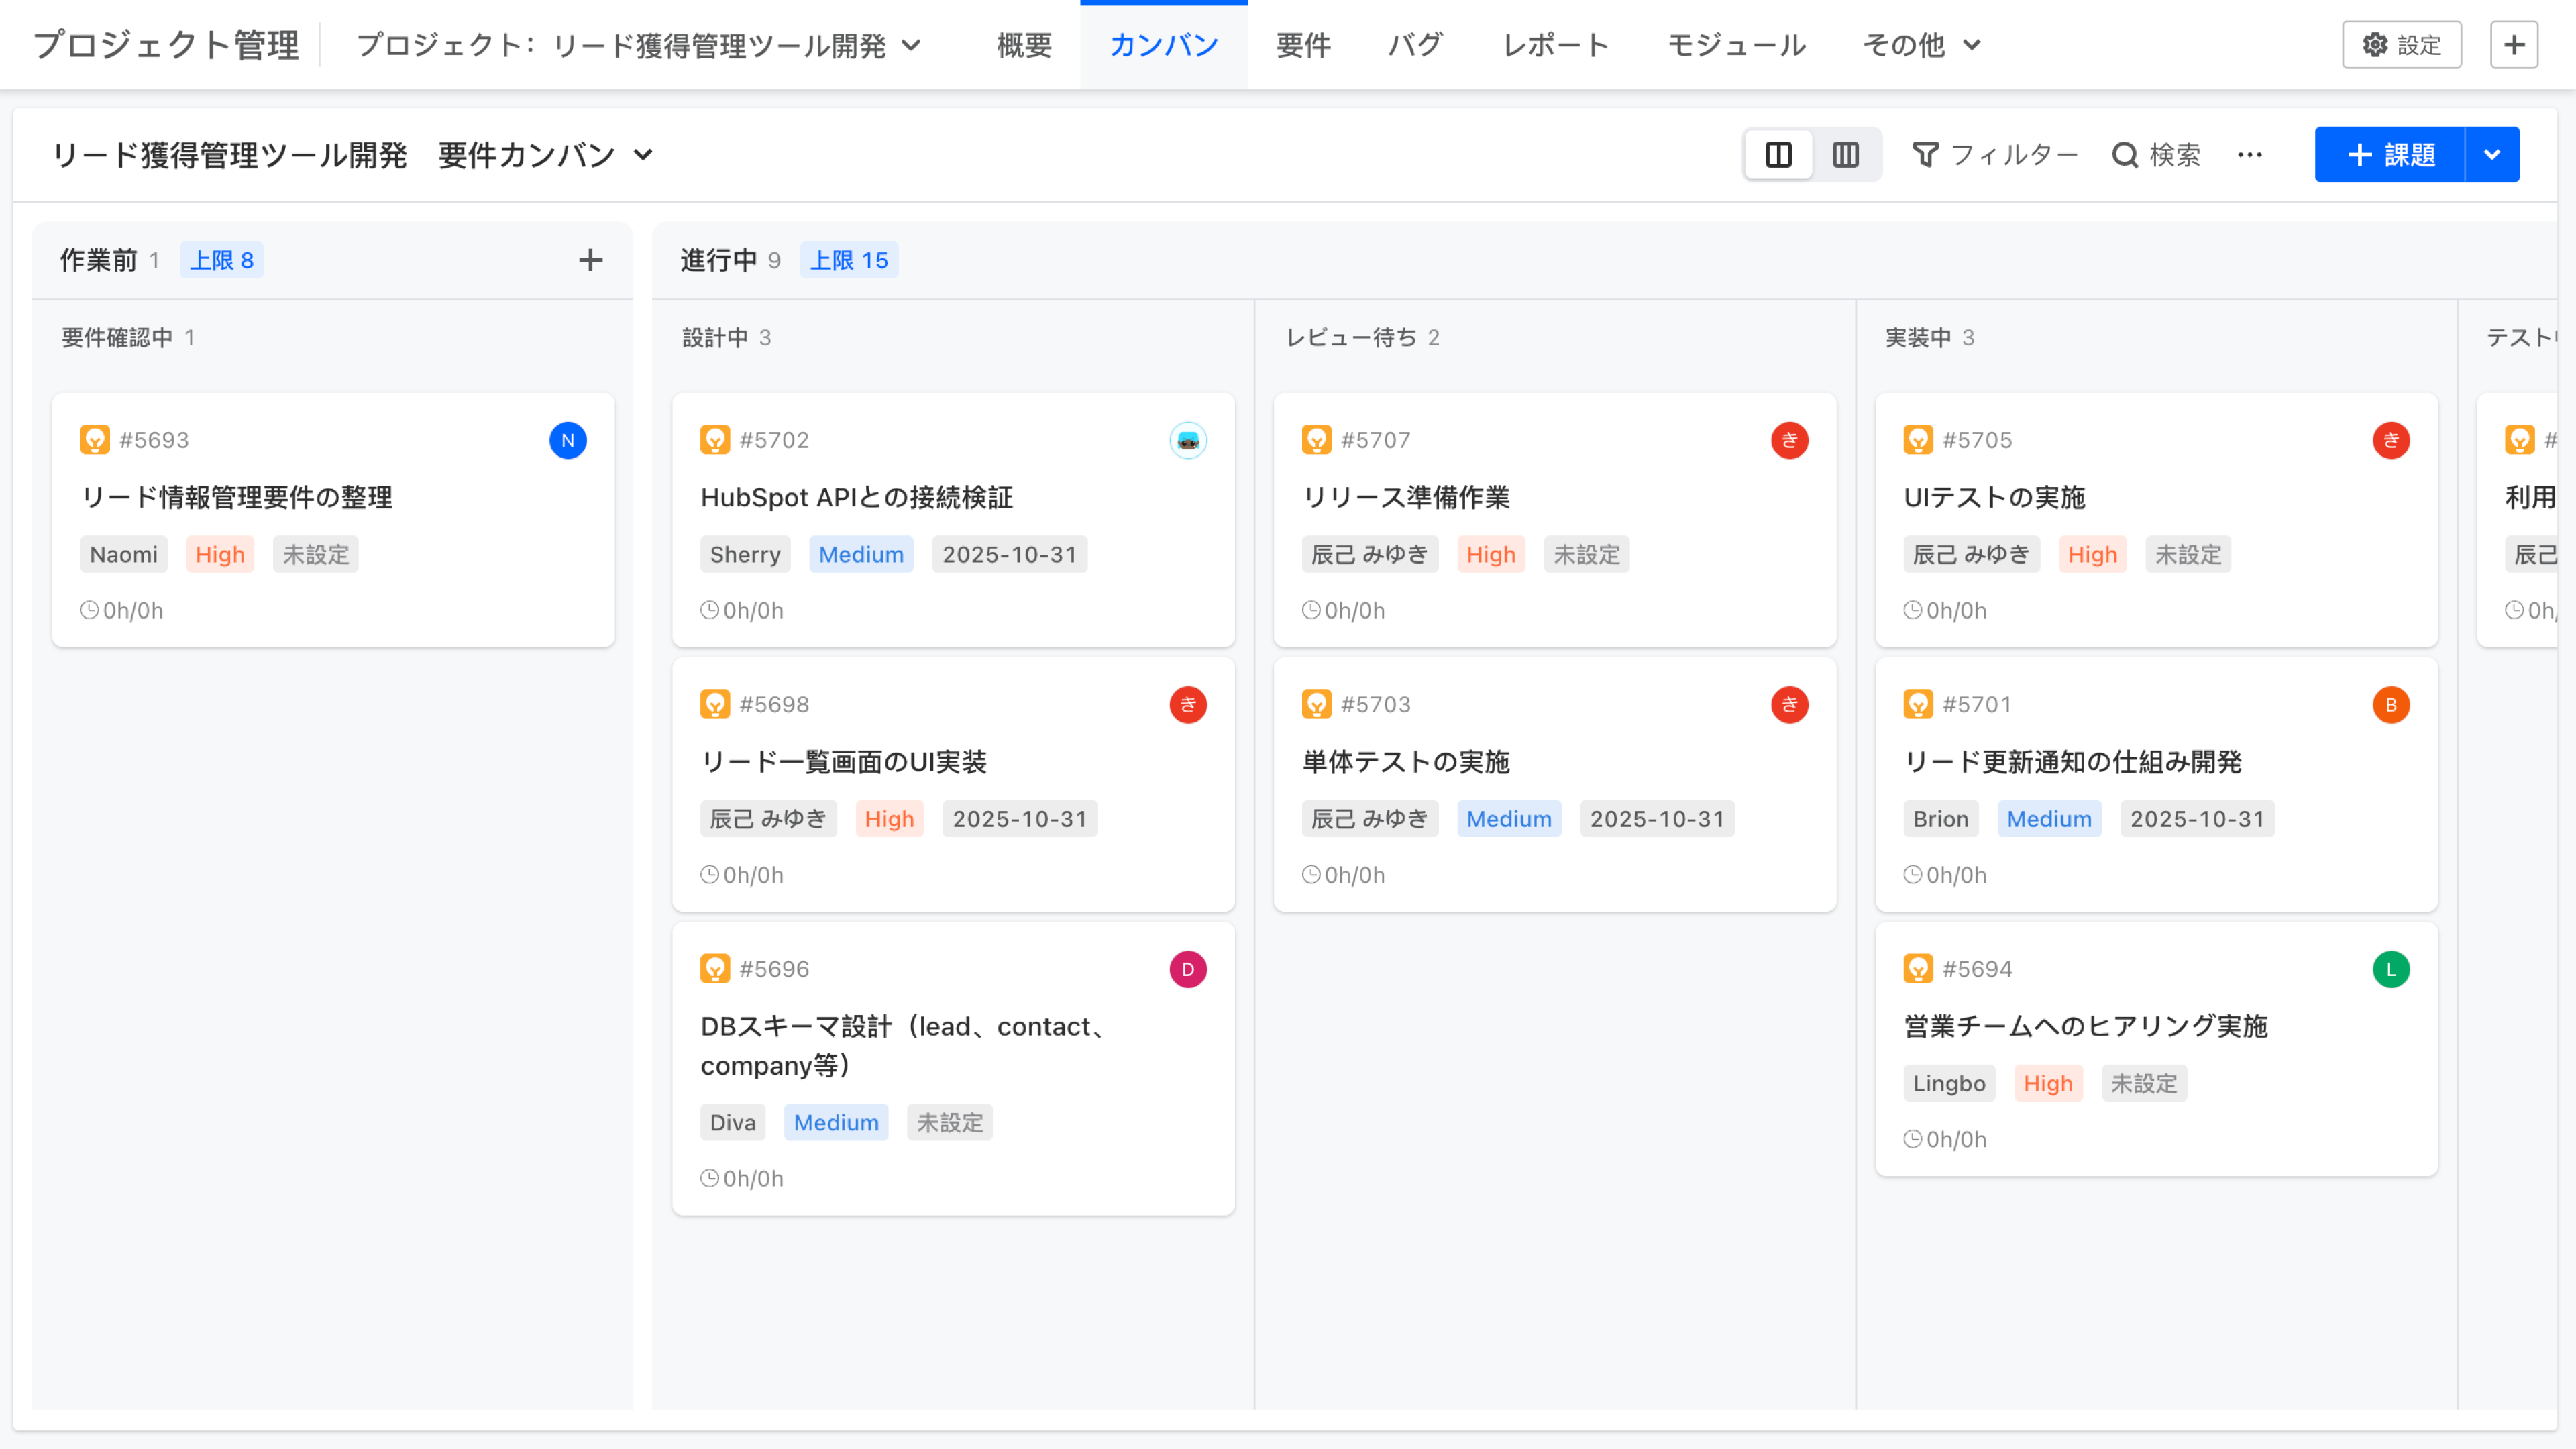
Task: Switch to the multi-column board layout
Action: (x=1845, y=154)
